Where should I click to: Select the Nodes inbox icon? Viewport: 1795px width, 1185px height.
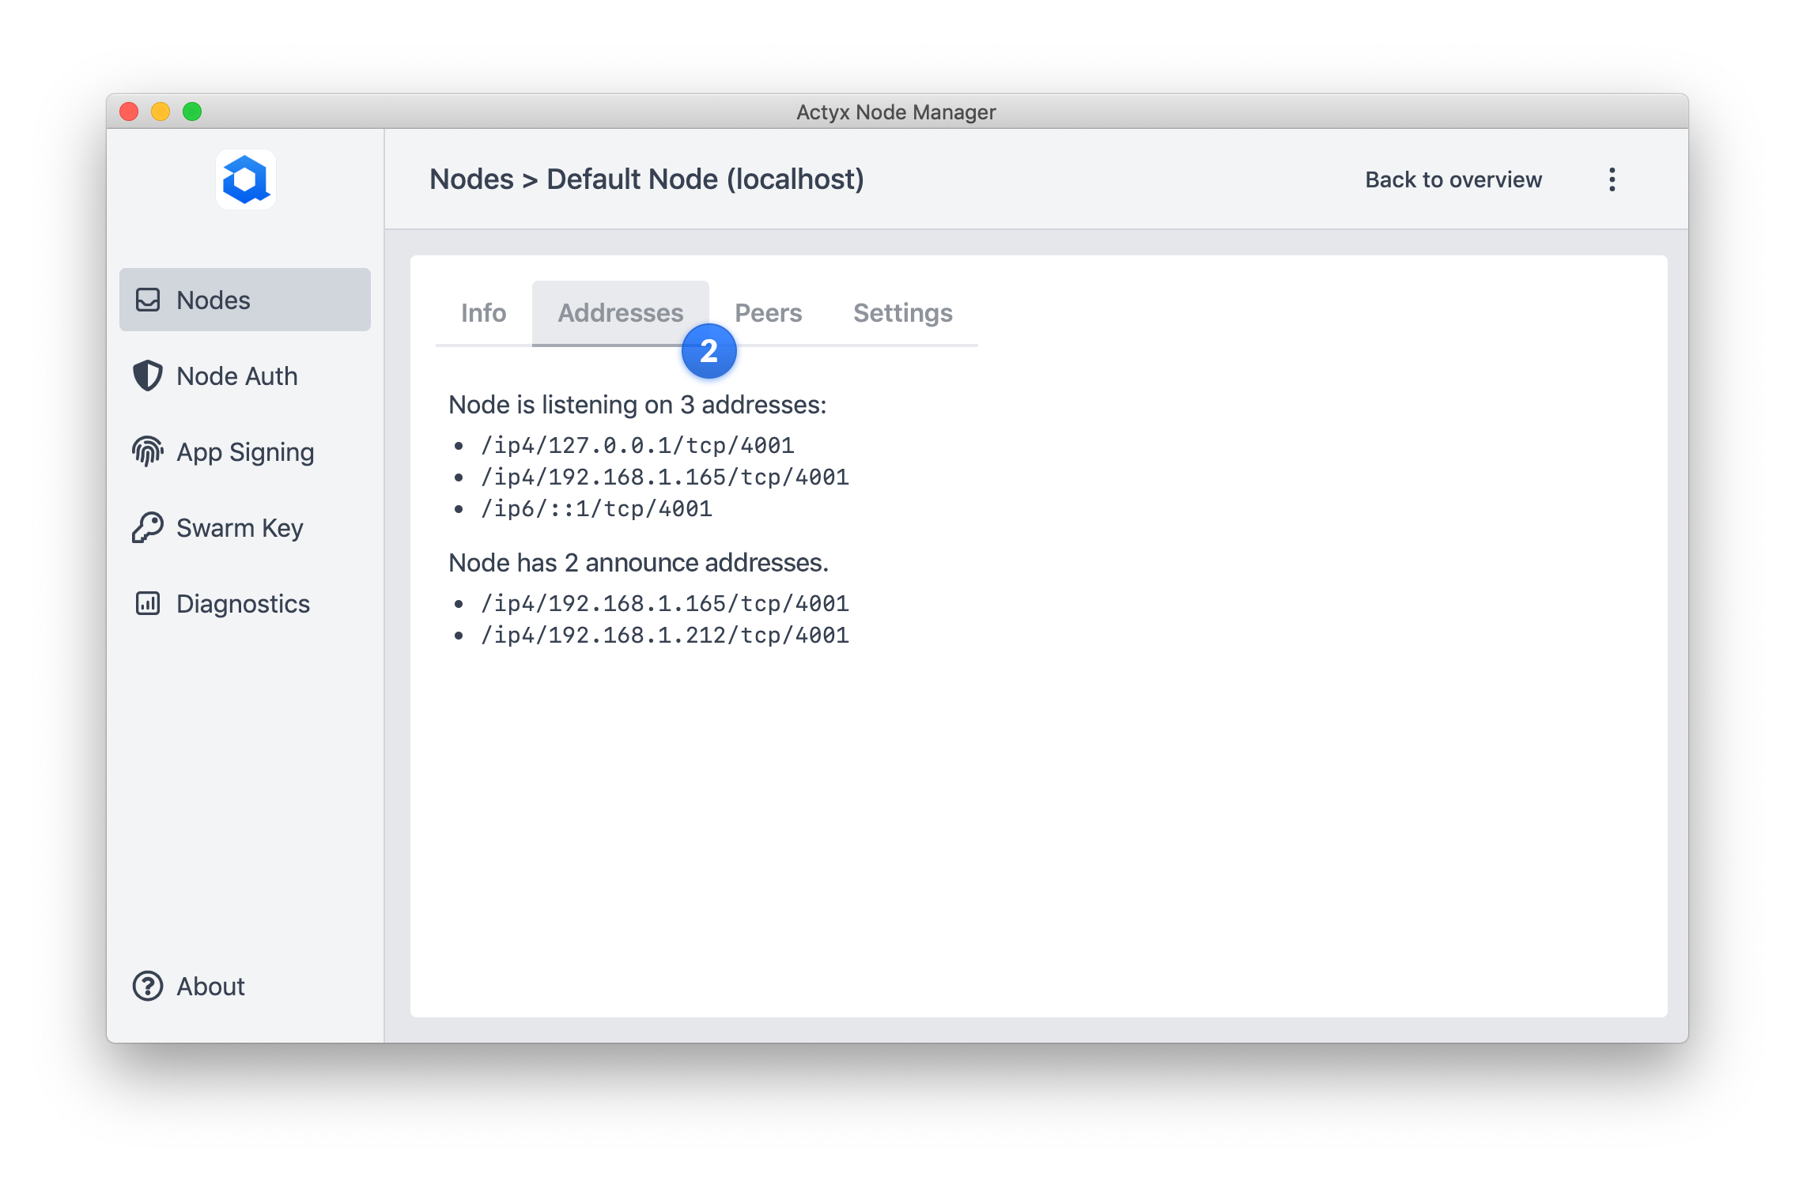coord(149,300)
